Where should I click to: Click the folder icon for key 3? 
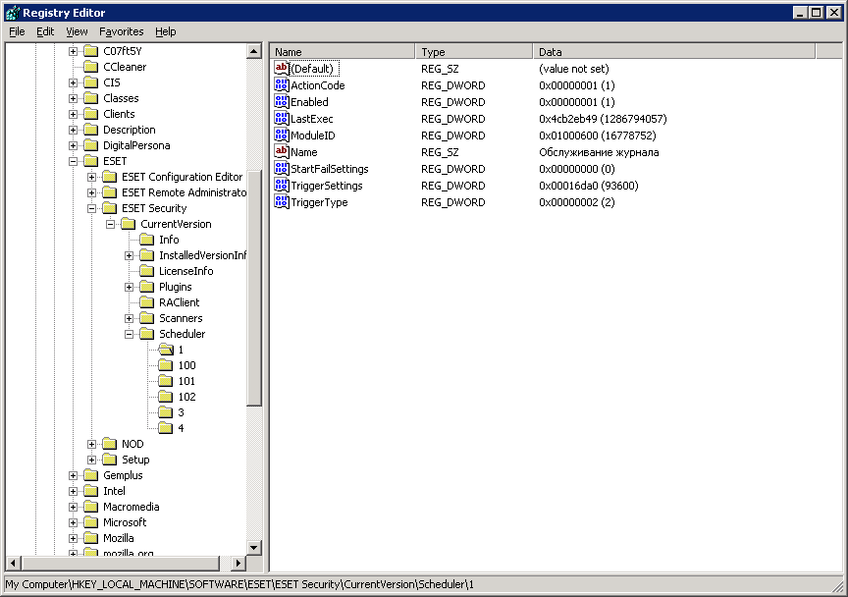click(166, 412)
